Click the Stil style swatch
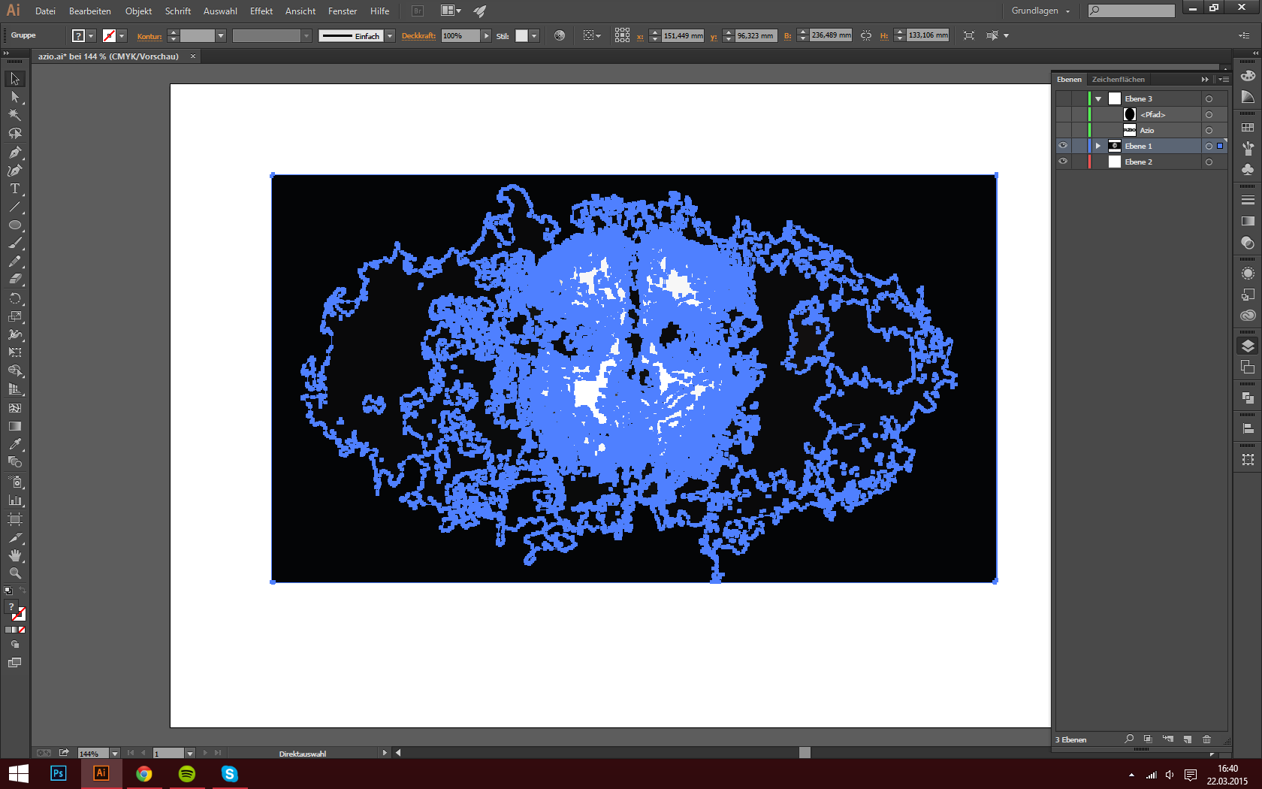Viewport: 1262px width, 789px height. [521, 35]
